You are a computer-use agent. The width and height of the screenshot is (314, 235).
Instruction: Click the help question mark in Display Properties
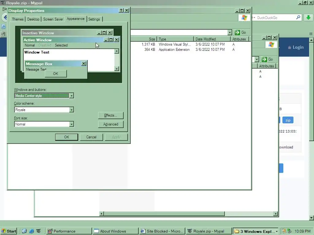(x=121, y=10)
